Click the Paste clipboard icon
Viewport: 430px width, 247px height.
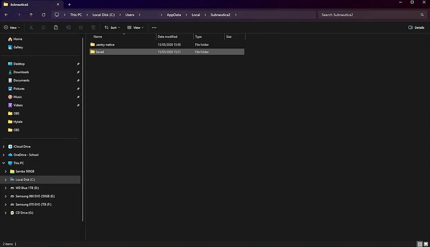pyautogui.click(x=56, y=28)
